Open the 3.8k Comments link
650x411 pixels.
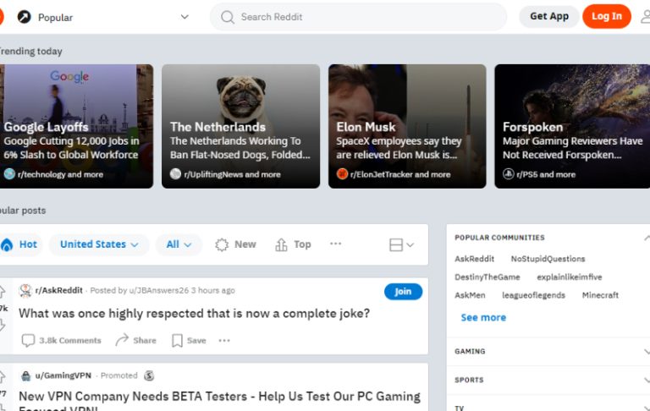(61, 340)
